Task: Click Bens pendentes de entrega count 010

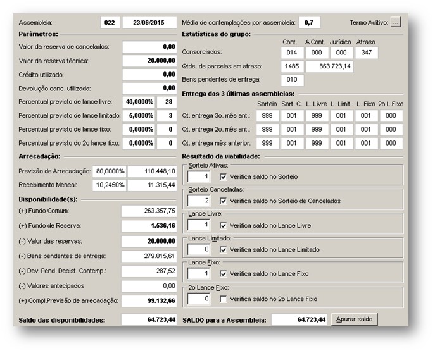Action: [293, 80]
